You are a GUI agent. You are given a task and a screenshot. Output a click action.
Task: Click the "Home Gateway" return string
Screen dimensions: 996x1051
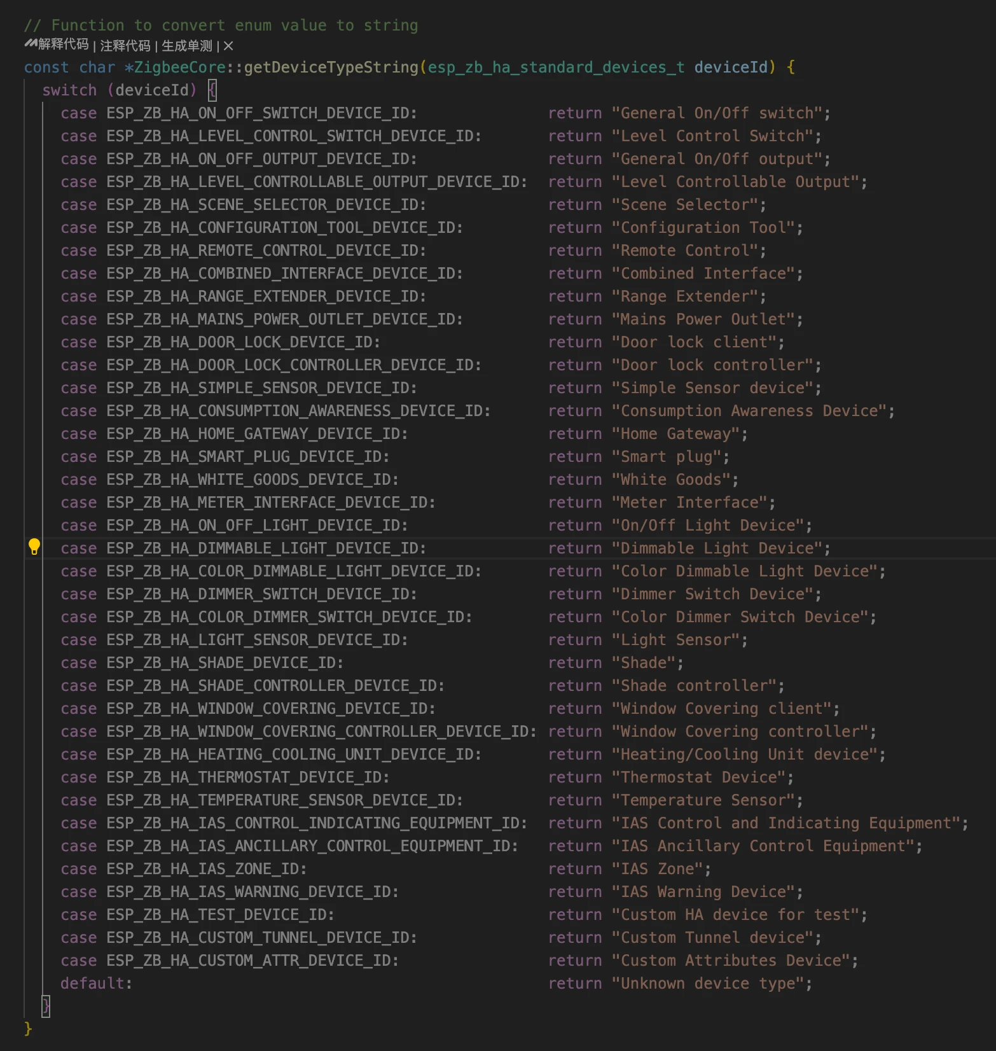point(679,434)
